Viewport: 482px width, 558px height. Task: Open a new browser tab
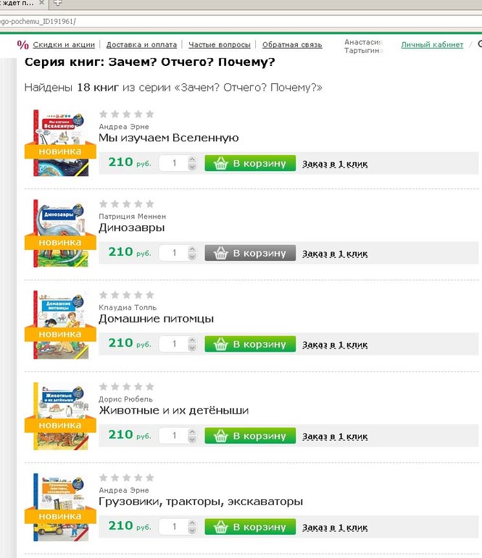tap(57, 4)
